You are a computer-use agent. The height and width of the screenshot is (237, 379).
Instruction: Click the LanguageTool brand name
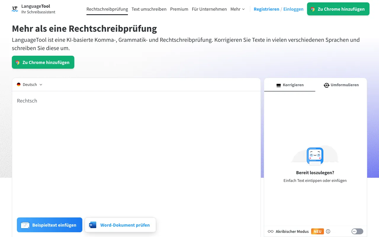tap(36, 6)
